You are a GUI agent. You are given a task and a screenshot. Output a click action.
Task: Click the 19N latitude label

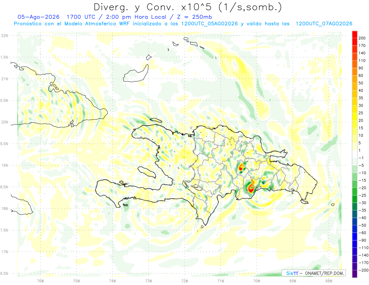(x=4, y=165)
